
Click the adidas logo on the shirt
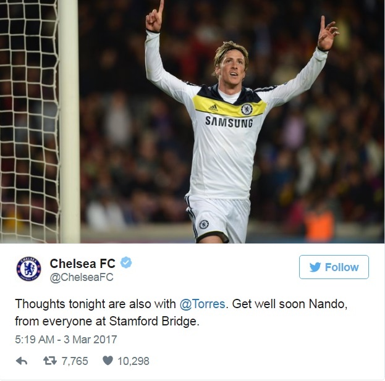tap(213, 107)
